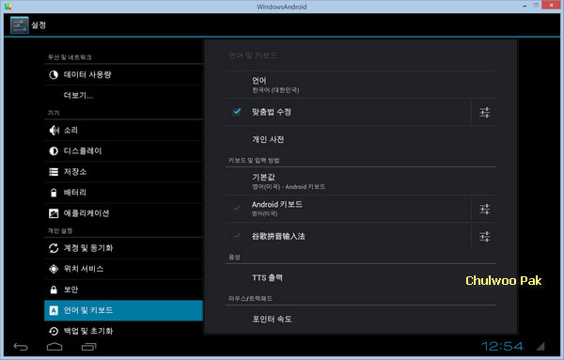This screenshot has height=360, width=564.
Task: Open 데이터 사용량 data usage icon
Action: 54,75
